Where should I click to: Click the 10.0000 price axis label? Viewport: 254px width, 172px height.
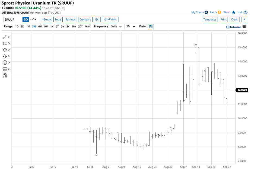(x=242, y=118)
